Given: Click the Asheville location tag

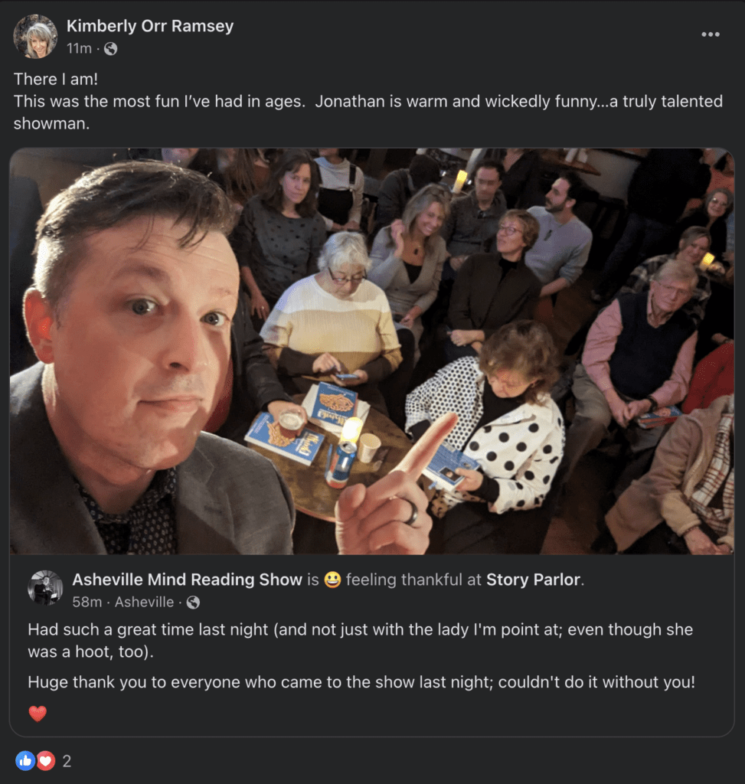Looking at the screenshot, I should [x=144, y=603].
